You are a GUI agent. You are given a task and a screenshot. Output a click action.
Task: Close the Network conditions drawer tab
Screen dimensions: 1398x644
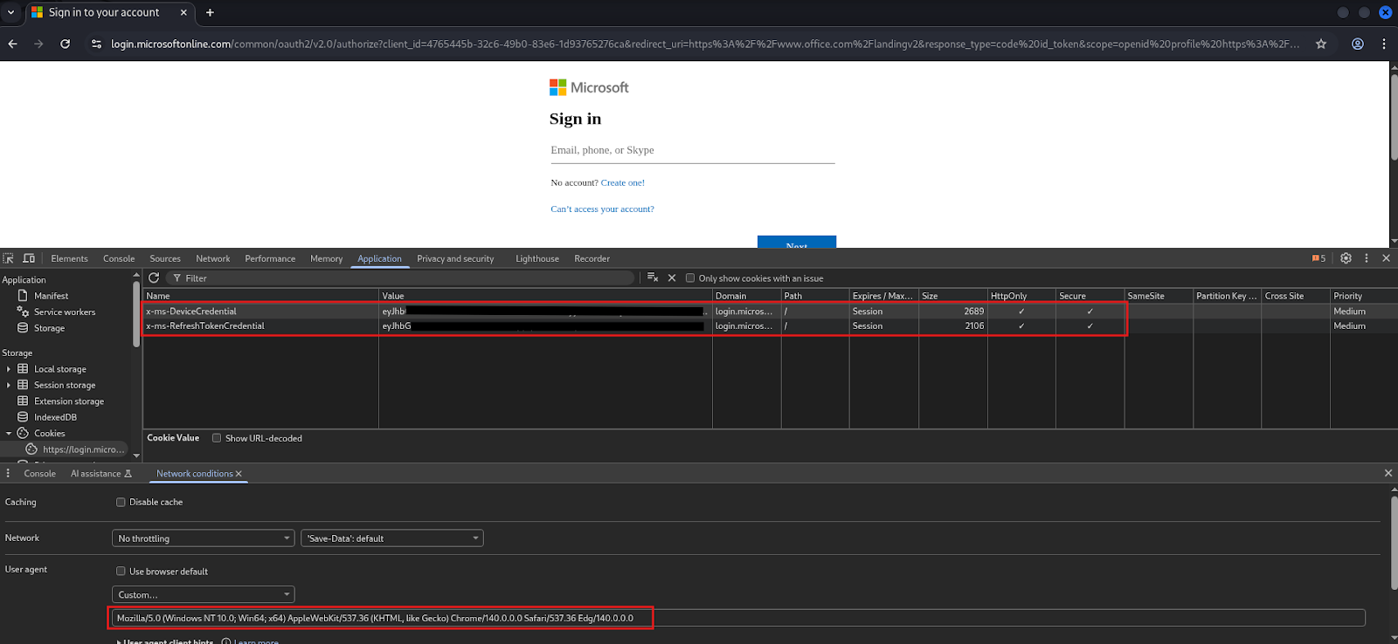[x=239, y=474]
